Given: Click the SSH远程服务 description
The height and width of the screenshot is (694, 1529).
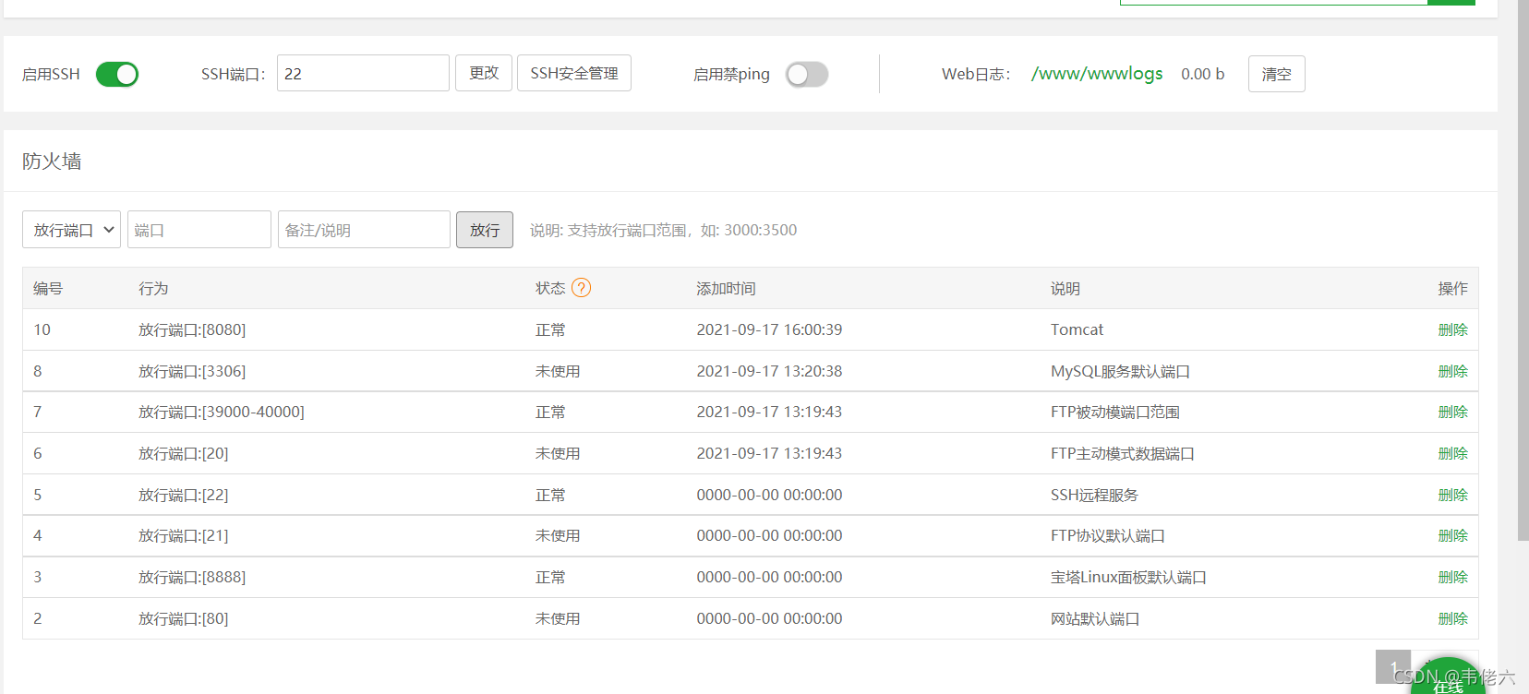Looking at the screenshot, I should click(x=1094, y=495).
